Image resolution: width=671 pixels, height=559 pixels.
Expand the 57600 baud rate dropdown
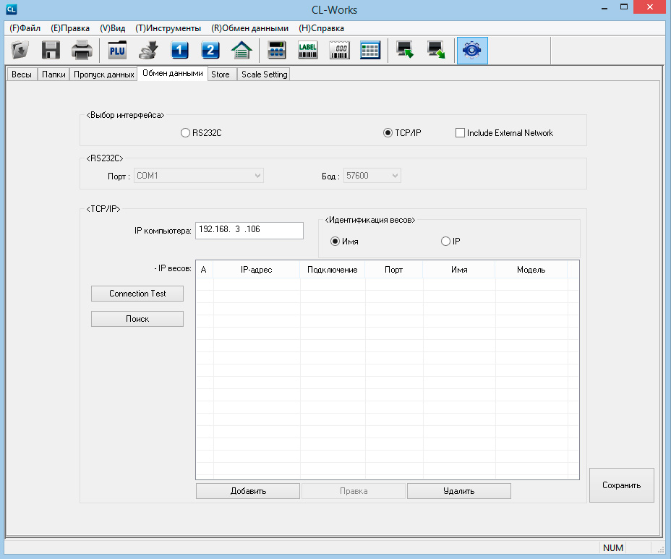pos(394,176)
